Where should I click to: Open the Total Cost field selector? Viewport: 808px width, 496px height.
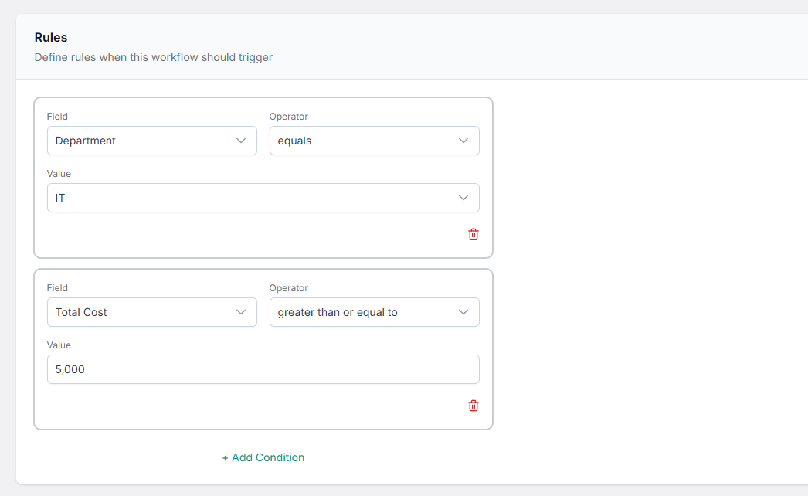point(151,312)
